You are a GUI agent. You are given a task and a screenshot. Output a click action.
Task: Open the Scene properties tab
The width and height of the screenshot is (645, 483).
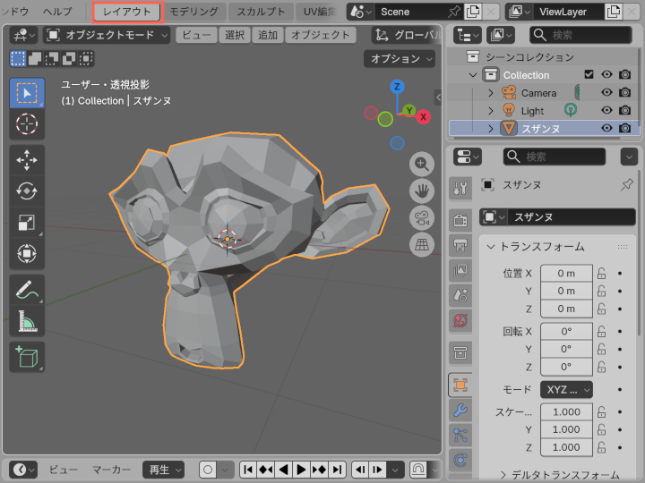coord(460,295)
